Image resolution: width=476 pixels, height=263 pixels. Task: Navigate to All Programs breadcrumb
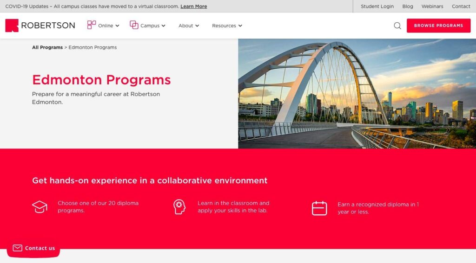[47, 47]
